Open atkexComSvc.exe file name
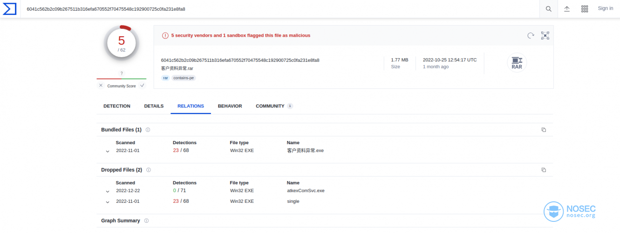Image resolution: width=620 pixels, height=233 pixels. point(306,191)
